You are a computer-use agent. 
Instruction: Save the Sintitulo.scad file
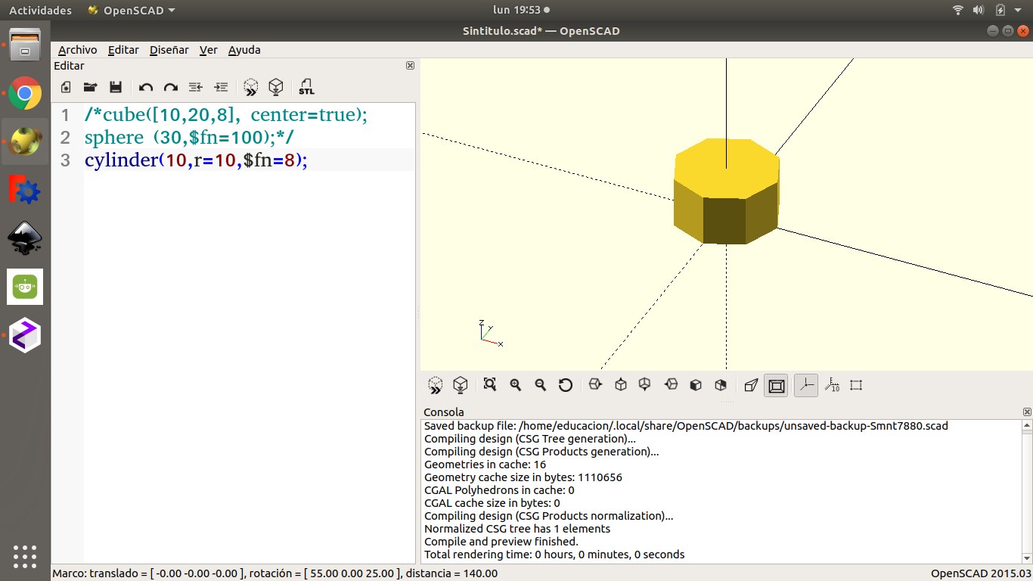click(116, 87)
